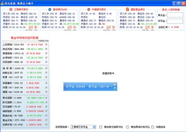Open details for 法国CAC row

(x=46, y=87)
